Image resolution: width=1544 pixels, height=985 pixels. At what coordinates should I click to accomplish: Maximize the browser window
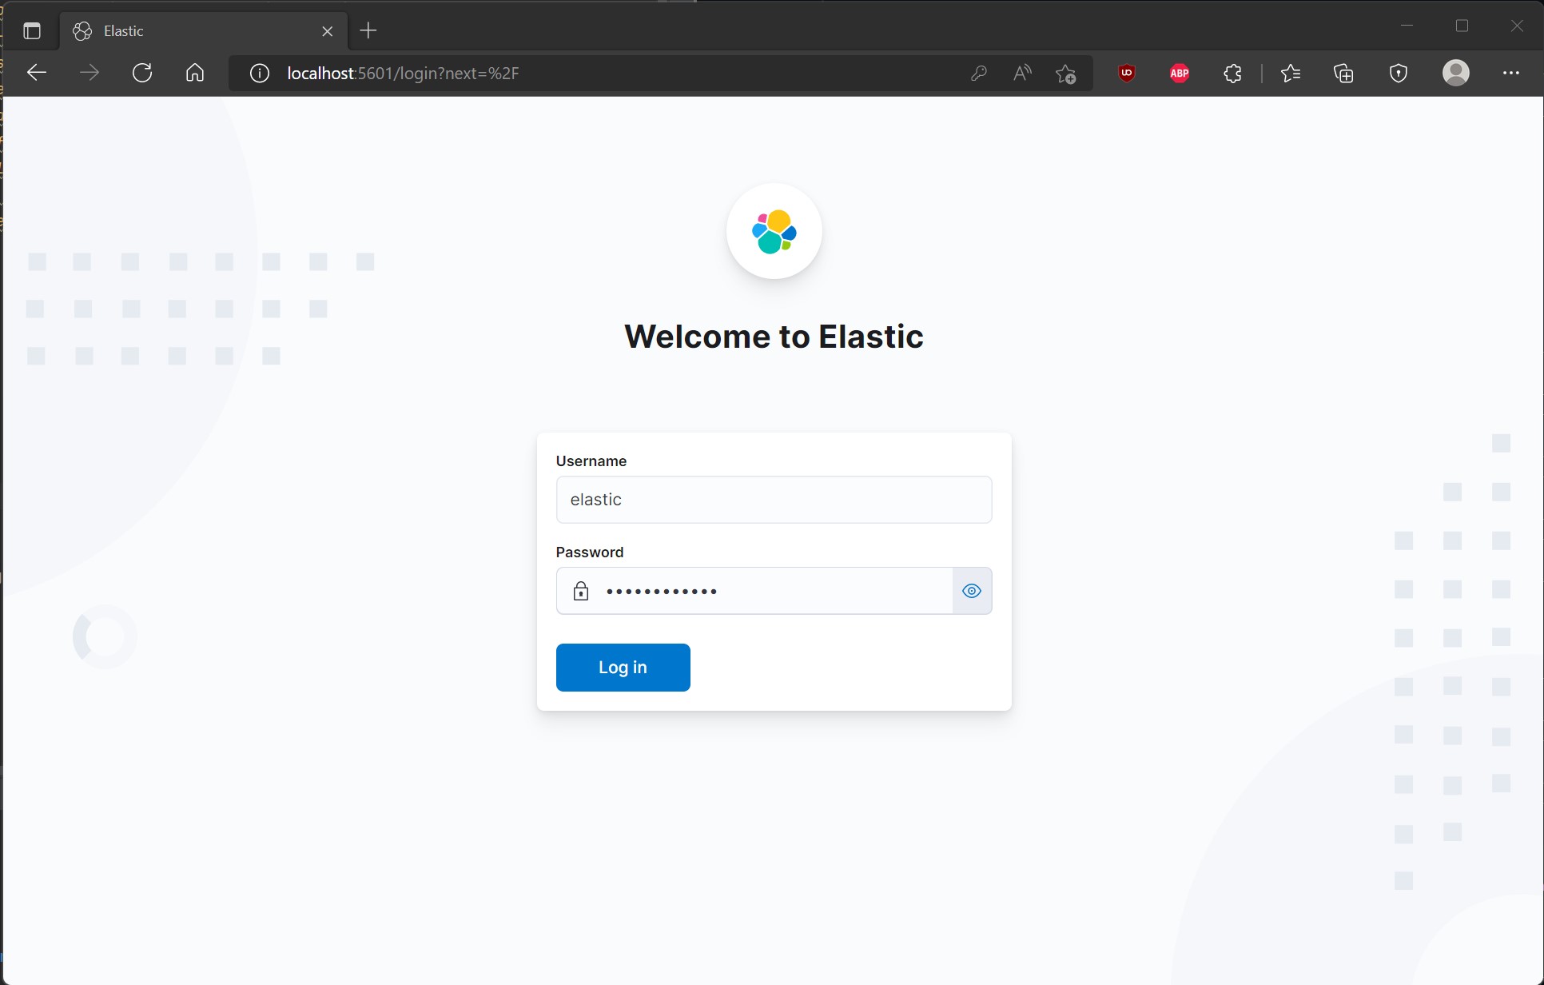point(1462,26)
